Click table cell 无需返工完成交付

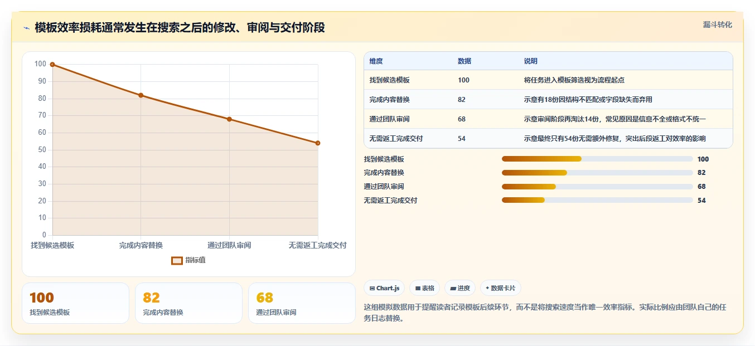click(x=396, y=139)
